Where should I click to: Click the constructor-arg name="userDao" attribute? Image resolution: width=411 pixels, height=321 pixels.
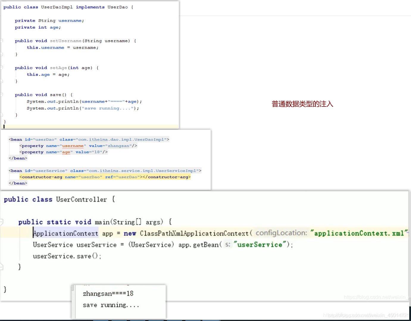pos(84,177)
